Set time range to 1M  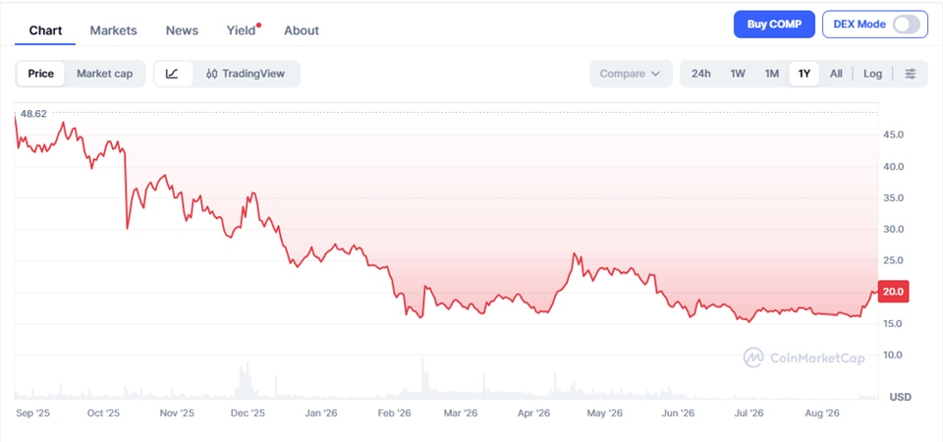click(772, 74)
